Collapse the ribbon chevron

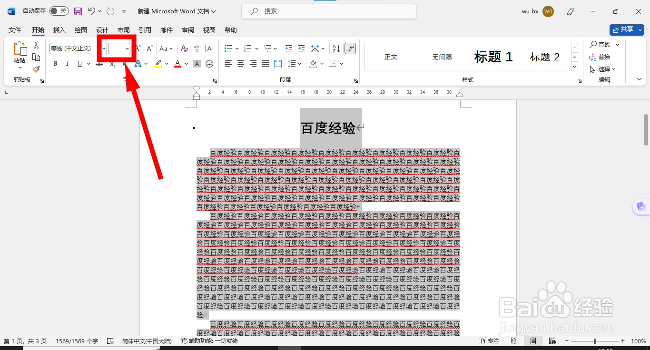coord(639,79)
